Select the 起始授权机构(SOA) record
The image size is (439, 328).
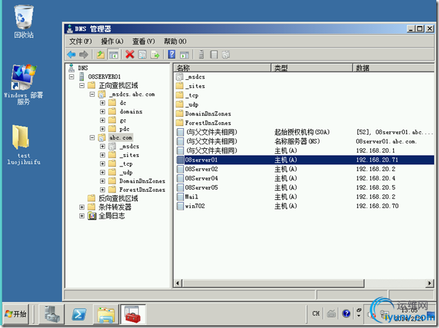(x=305, y=132)
